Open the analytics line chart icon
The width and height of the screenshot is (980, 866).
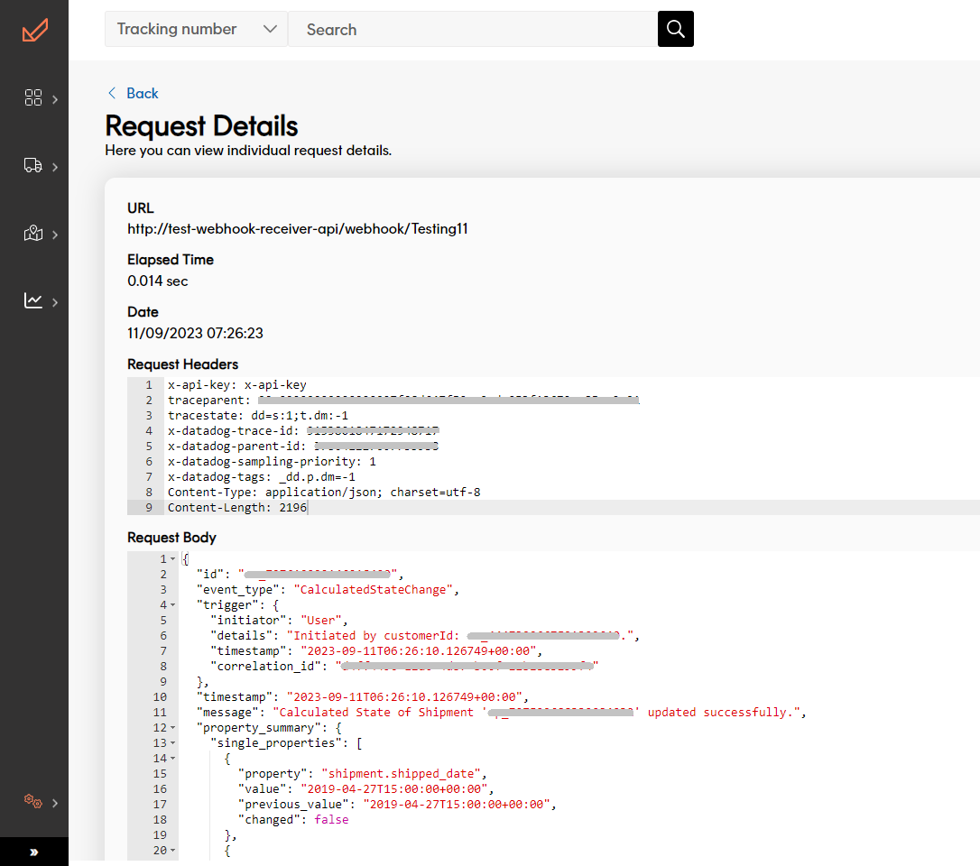tap(33, 301)
